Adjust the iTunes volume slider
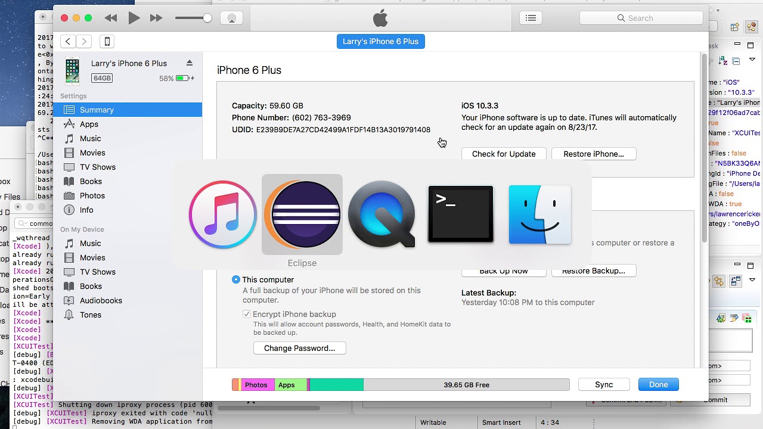The width and height of the screenshot is (763, 429). point(193,18)
